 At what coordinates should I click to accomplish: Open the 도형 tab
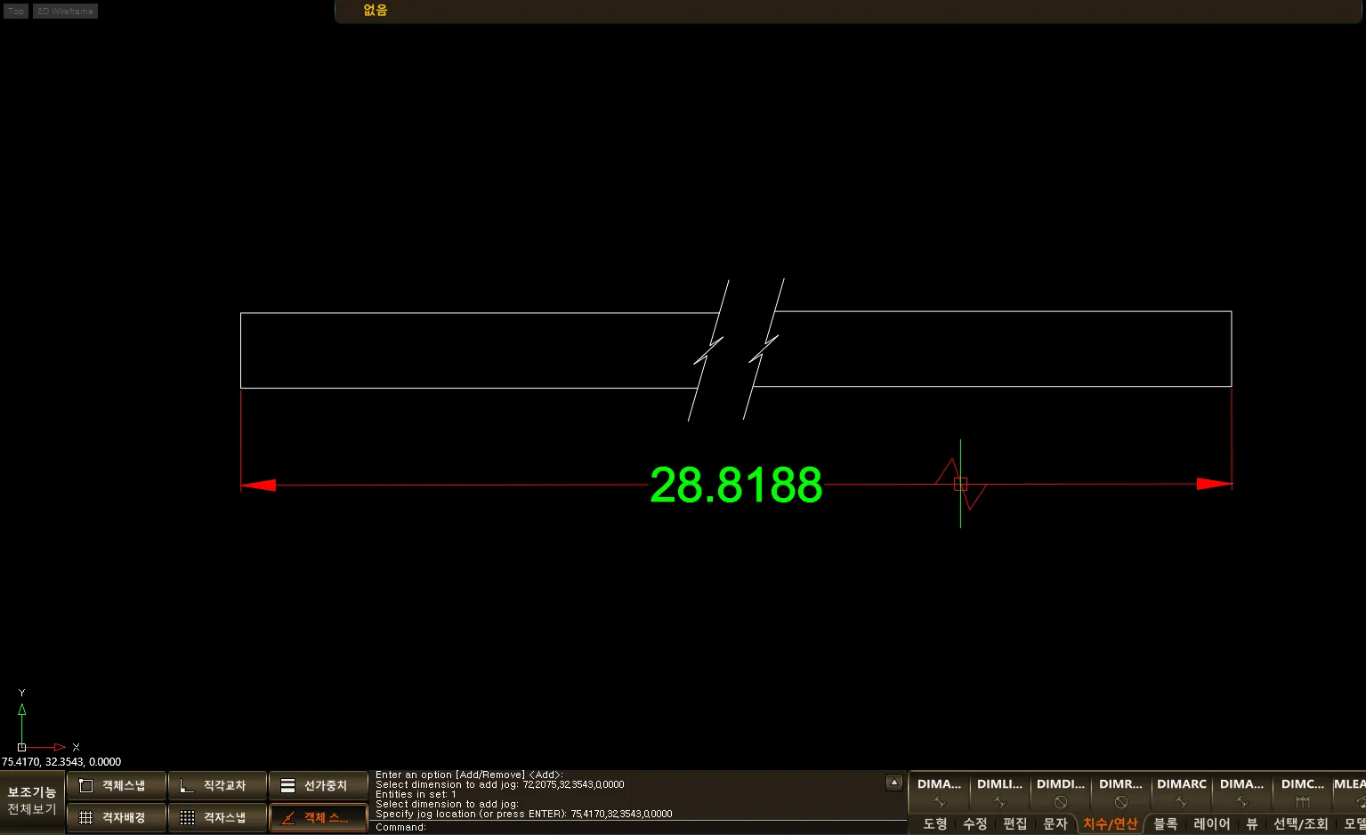pyautogui.click(x=934, y=824)
